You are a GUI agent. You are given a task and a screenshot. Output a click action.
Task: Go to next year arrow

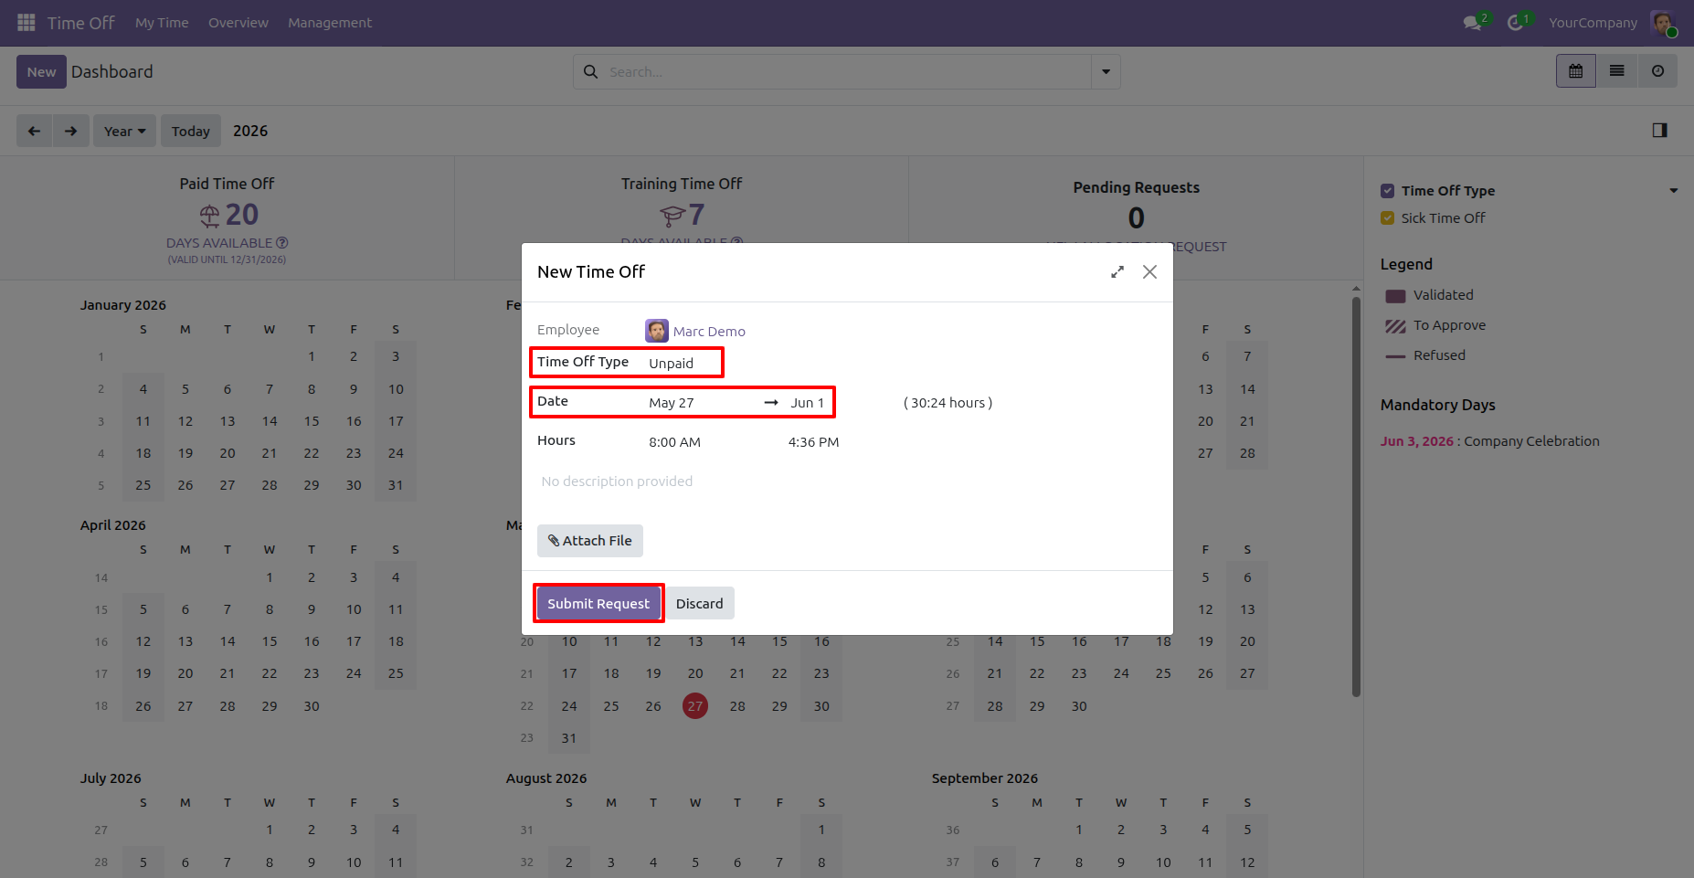tap(71, 131)
